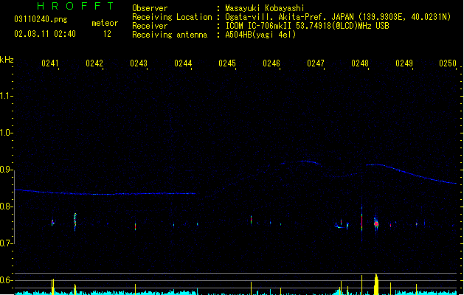The image size is (464, 295).
Task: Click the 0250 time axis marker
Action: click(x=448, y=63)
